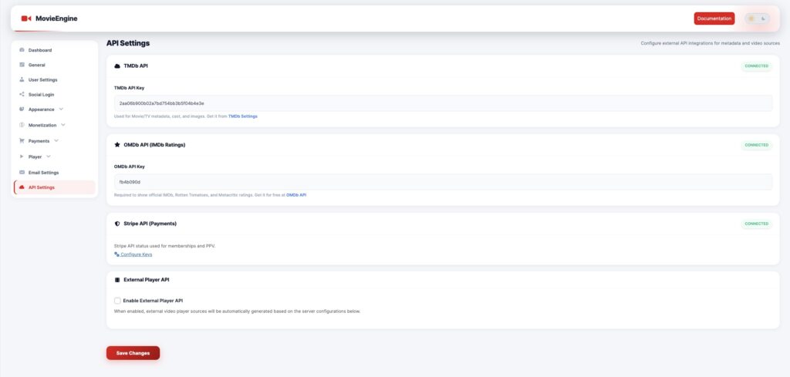The height and width of the screenshot is (377, 790).
Task: Expand the Appearance submenu
Action: pyautogui.click(x=61, y=109)
